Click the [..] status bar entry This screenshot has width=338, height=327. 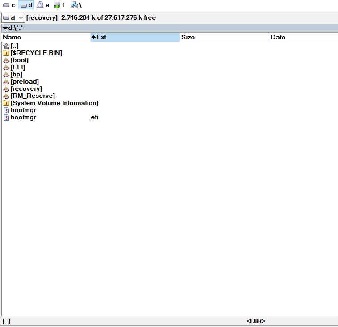pyautogui.click(x=6, y=321)
